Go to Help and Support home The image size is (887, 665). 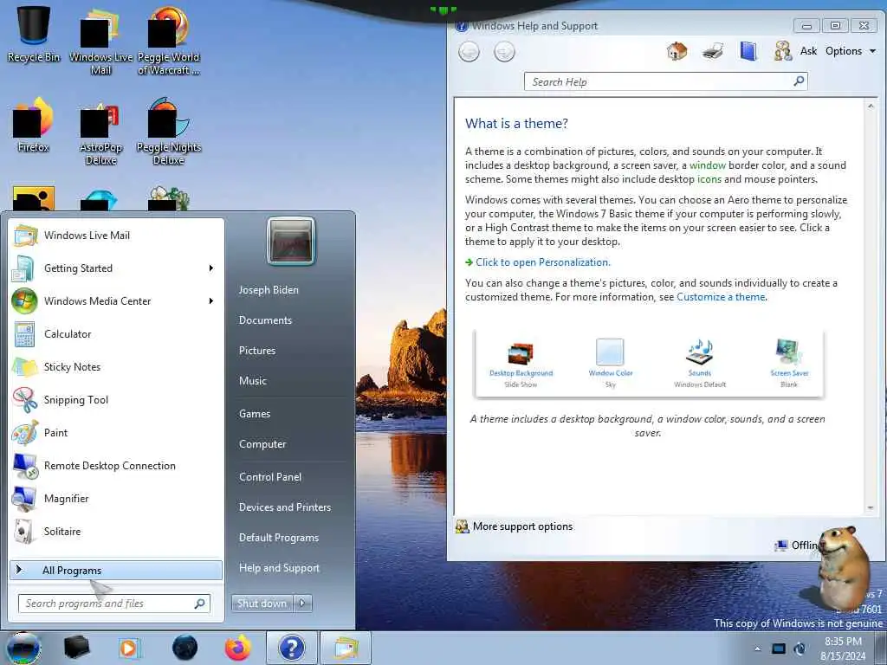pos(677,51)
